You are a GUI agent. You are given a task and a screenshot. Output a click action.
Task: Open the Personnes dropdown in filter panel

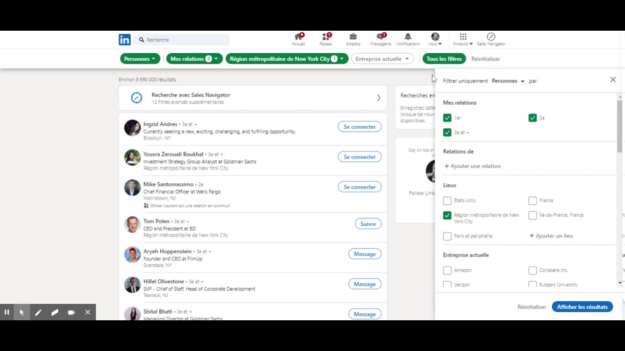click(x=508, y=81)
